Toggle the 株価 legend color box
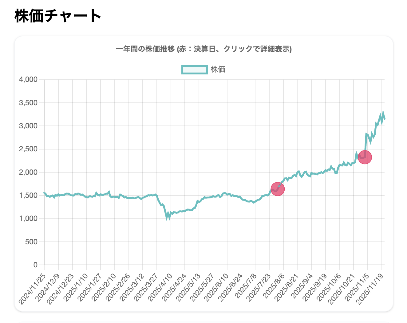Screen dimensions: 407x323 (195, 70)
